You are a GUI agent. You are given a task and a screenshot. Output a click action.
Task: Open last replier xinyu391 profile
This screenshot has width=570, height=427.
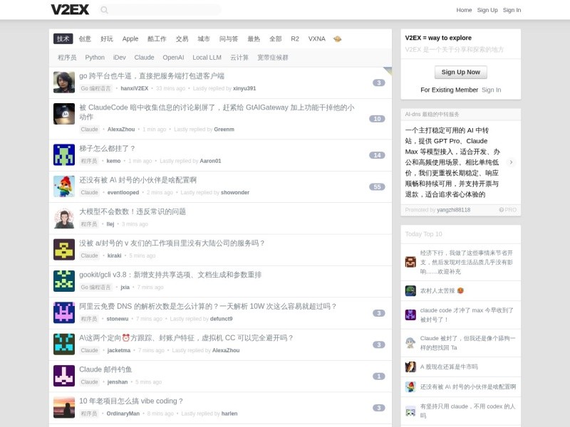pyautogui.click(x=244, y=88)
